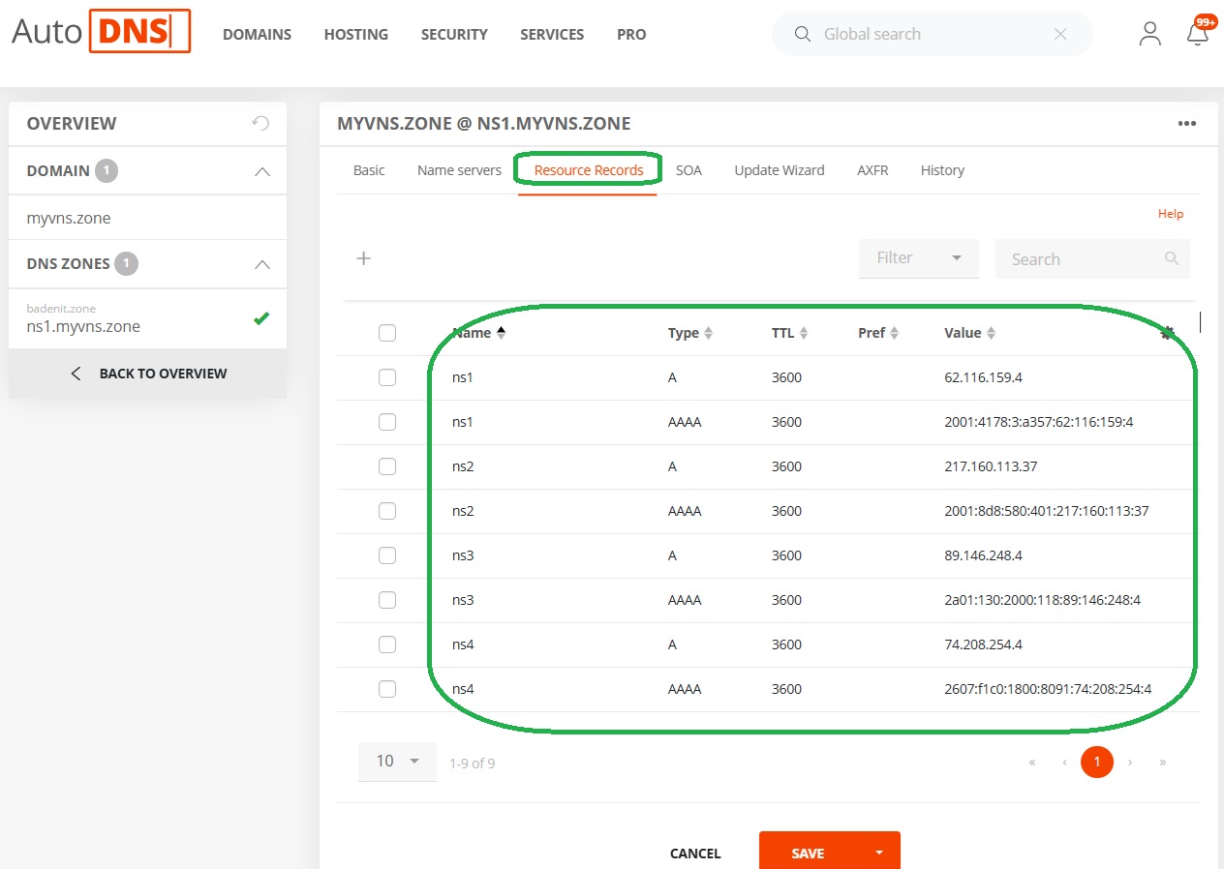The image size is (1224, 869).
Task: Open the SECURITY navigation menu
Action: [454, 34]
